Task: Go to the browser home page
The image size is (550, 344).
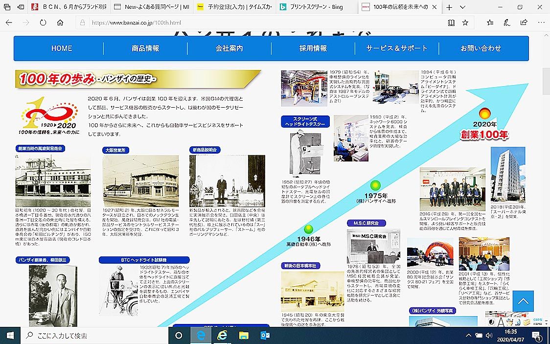Action: [60, 23]
